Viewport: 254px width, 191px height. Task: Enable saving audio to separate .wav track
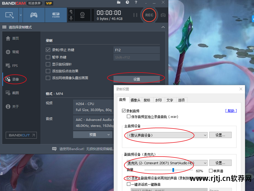129,116
